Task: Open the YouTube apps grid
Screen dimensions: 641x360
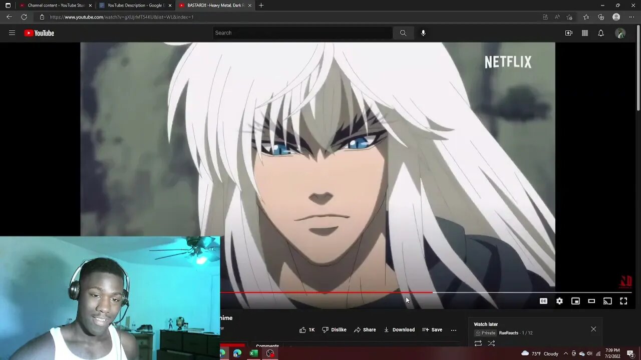Action: [585, 33]
